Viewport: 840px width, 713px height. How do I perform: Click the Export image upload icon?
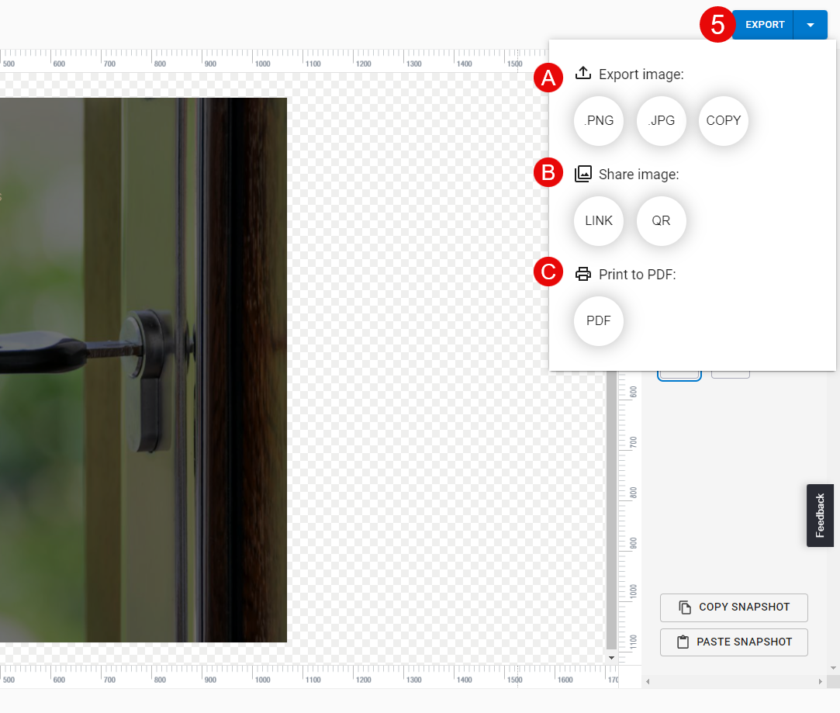click(582, 74)
